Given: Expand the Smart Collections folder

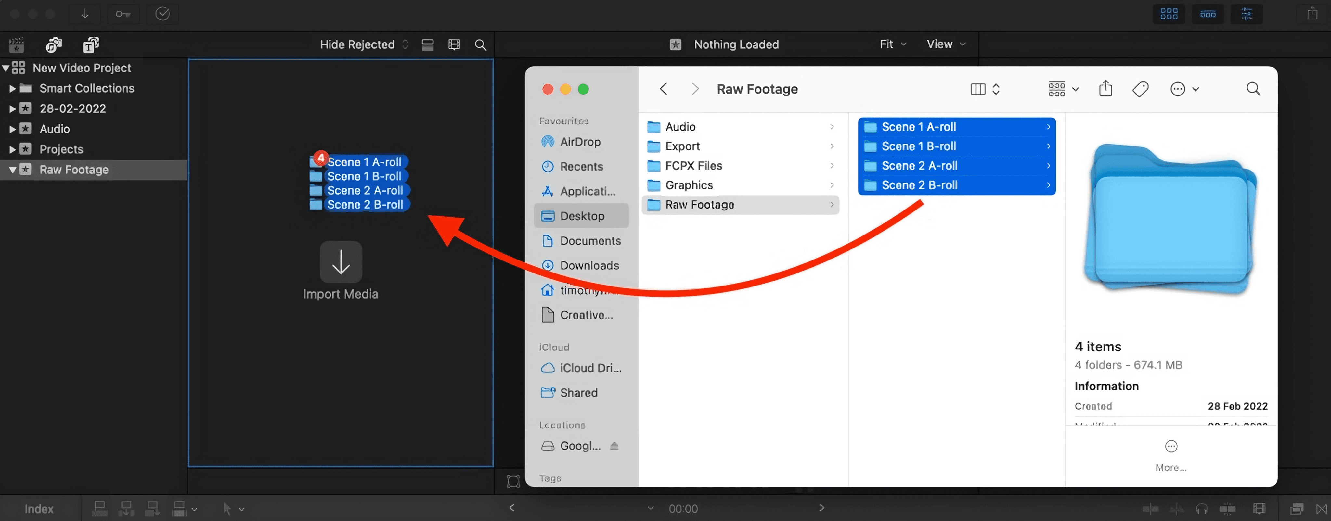Looking at the screenshot, I should click(x=12, y=88).
